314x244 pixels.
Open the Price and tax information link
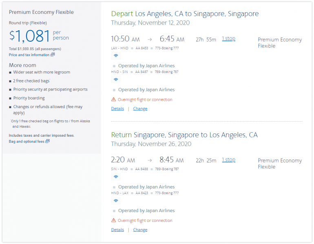[29, 55]
